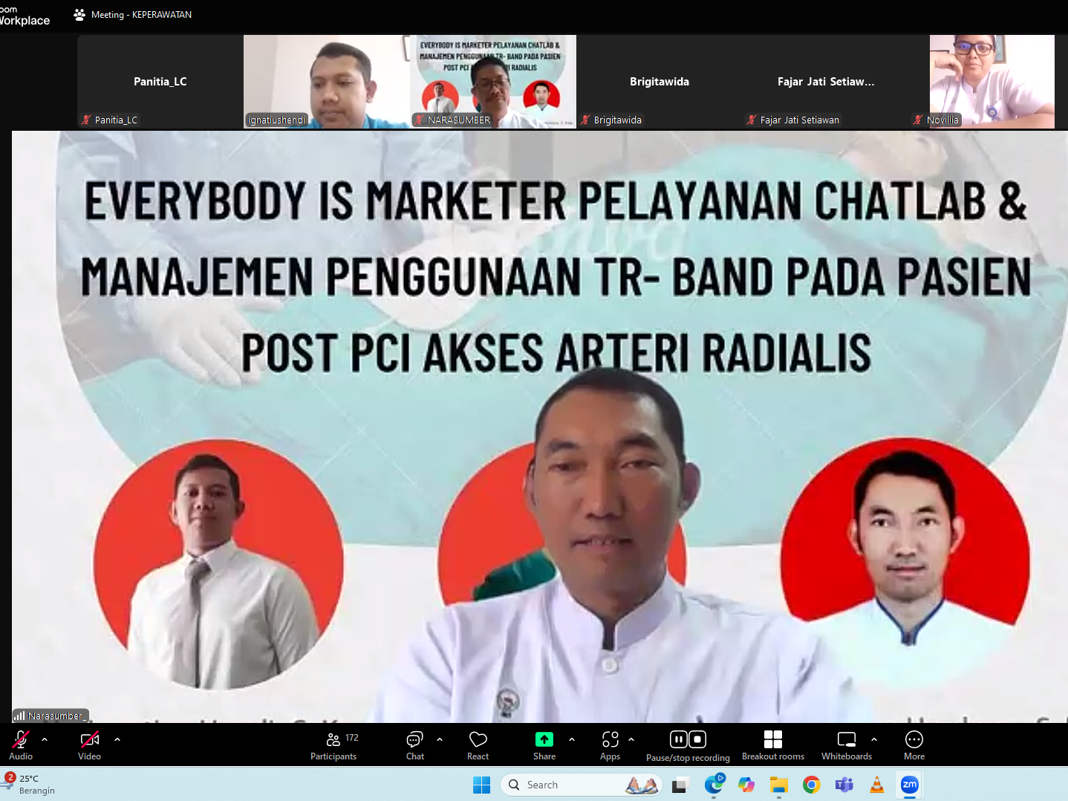The width and height of the screenshot is (1068, 801).
Task: Expand the video settings arrow
Action: tap(117, 739)
